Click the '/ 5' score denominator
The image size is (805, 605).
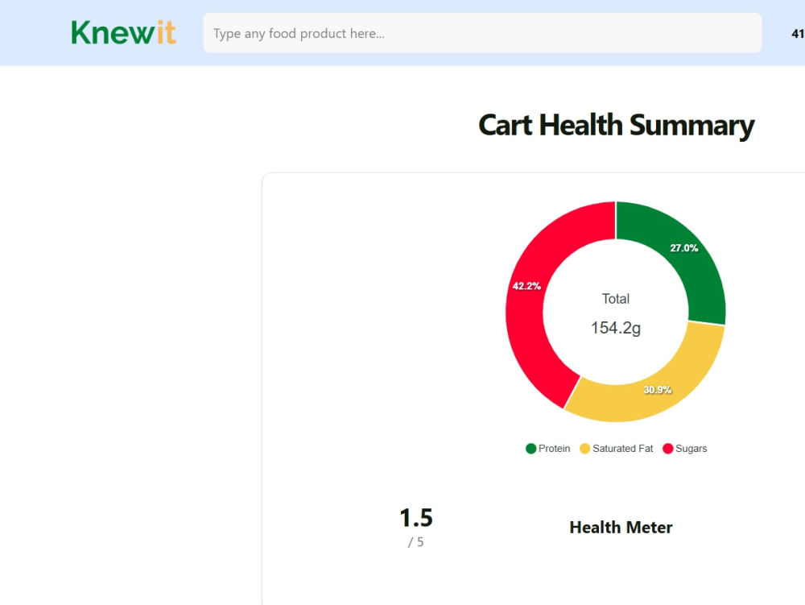pyautogui.click(x=416, y=542)
